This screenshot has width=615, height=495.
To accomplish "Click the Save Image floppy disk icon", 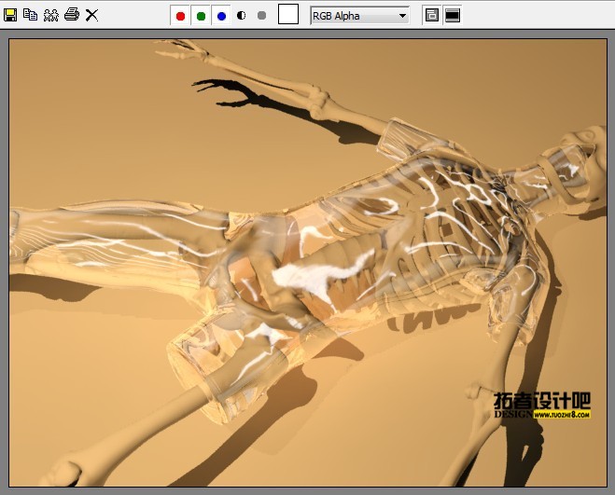I will [10, 15].
